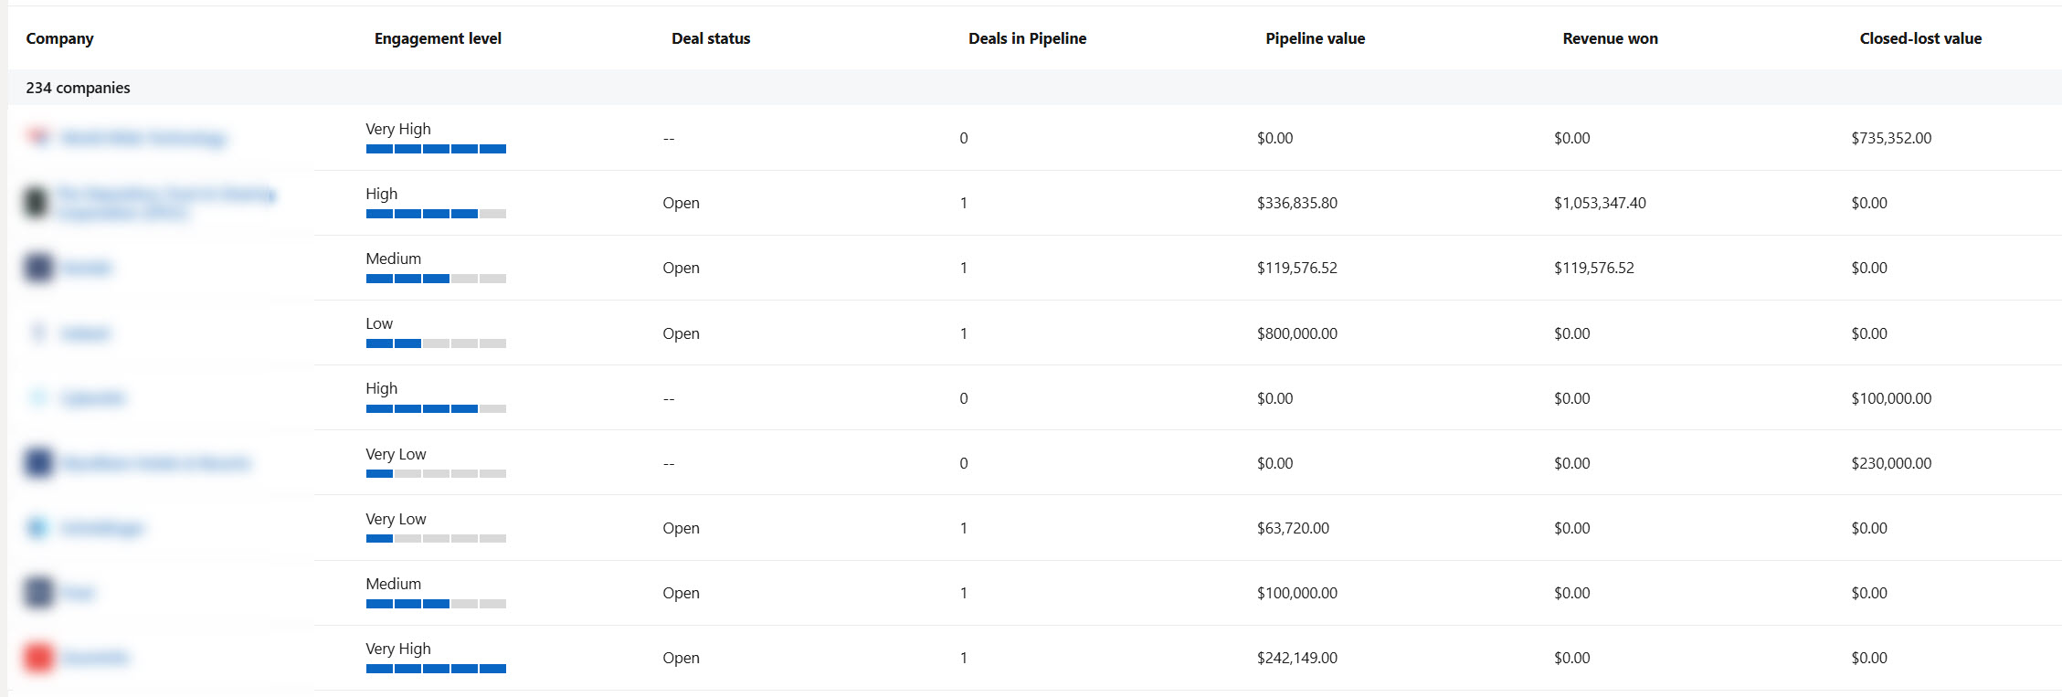Click the Deals in Pipeline column header
The image size is (2062, 697).
(x=1027, y=38)
